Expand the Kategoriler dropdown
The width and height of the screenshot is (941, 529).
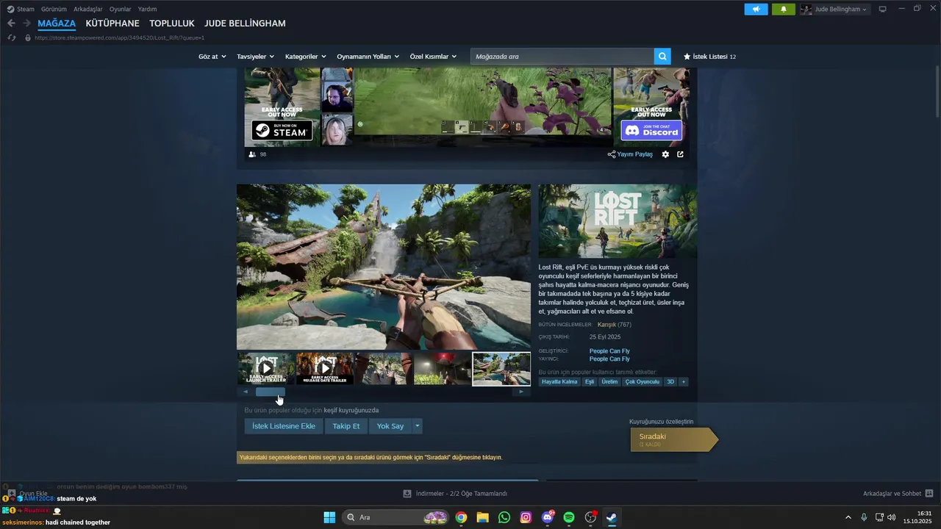pyautogui.click(x=306, y=57)
